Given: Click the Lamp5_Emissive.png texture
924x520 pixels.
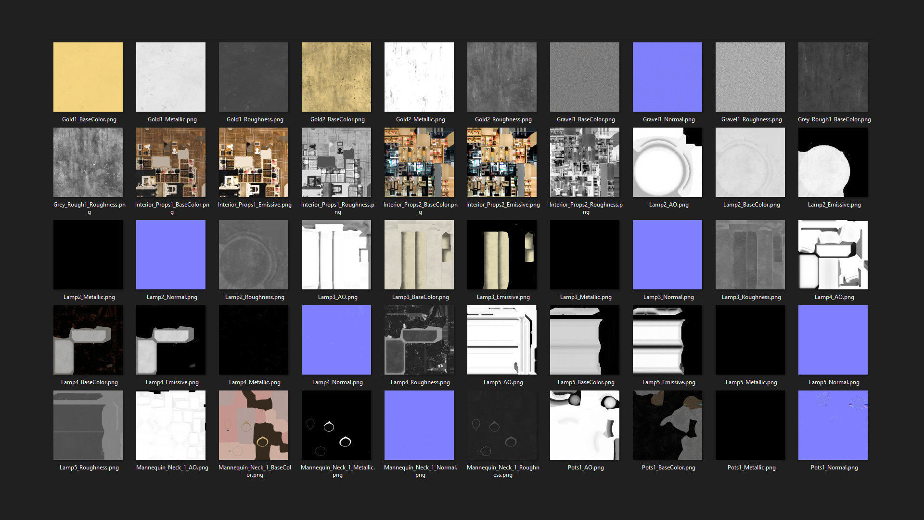Looking at the screenshot, I should click(x=667, y=340).
